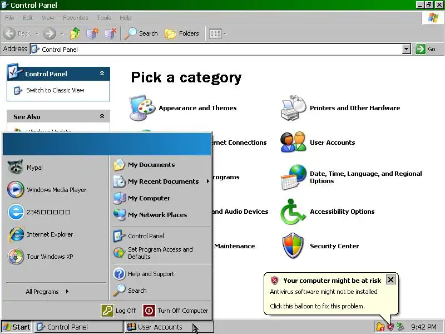Image resolution: width=445 pixels, height=334 pixels.
Task: Click the red security shield tray icon
Action: point(390,327)
